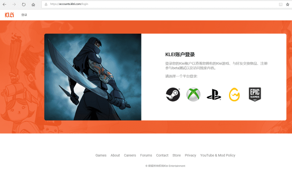
Task: Visit the About footer link
Action: pyautogui.click(x=115, y=155)
